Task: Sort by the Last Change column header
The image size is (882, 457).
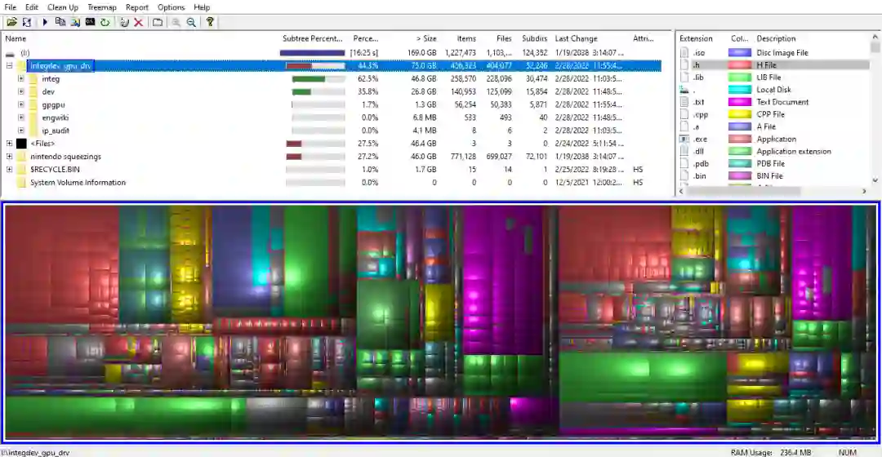Action: 576,39
